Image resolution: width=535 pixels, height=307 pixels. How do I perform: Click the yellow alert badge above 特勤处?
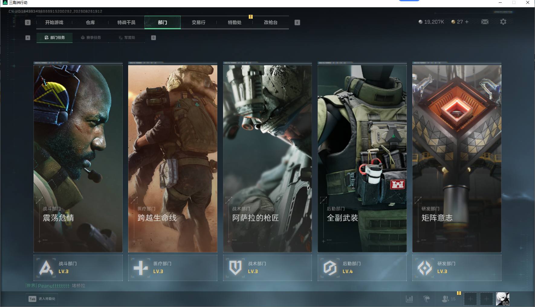click(251, 17)
